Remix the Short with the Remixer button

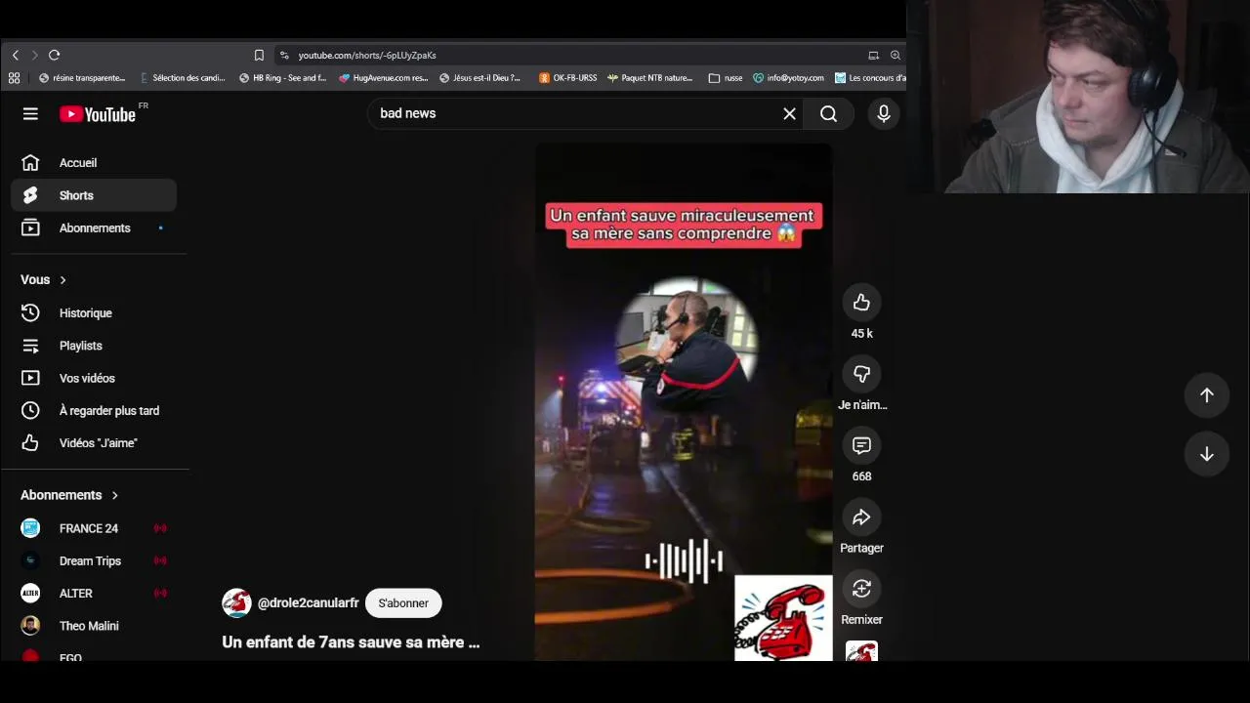(861, 589)
